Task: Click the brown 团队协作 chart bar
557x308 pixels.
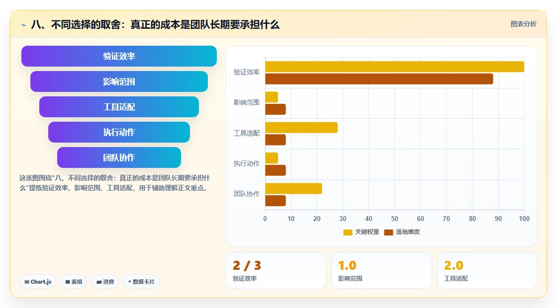Action: [x=276, y=201]
